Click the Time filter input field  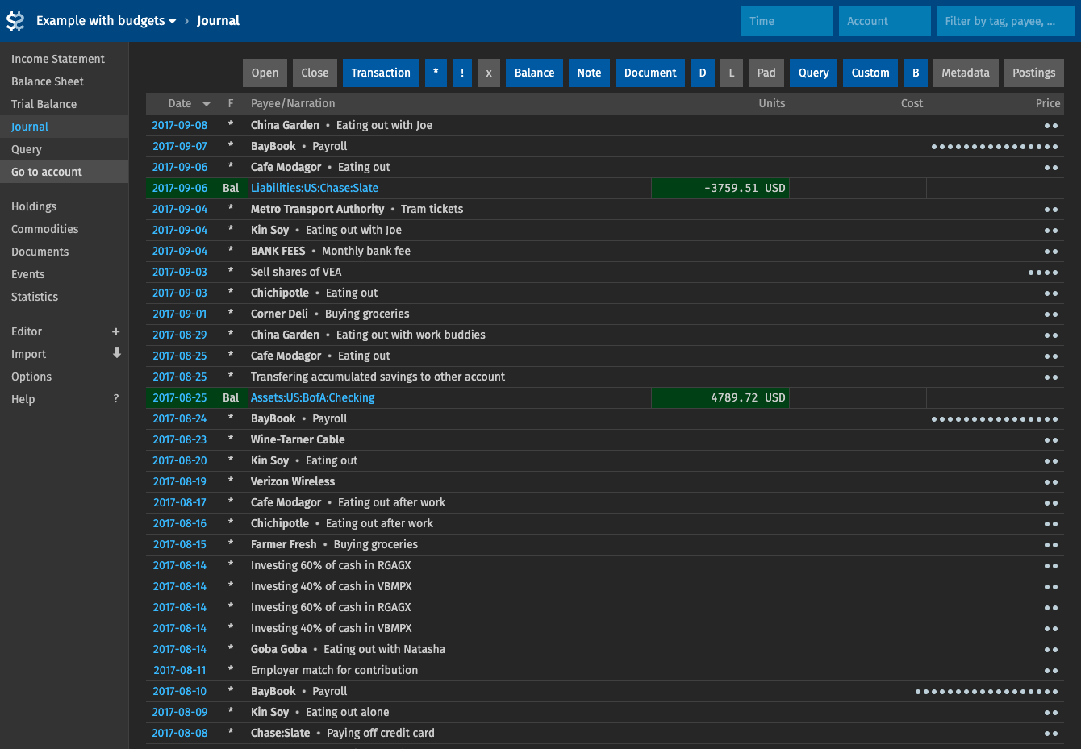787,21
